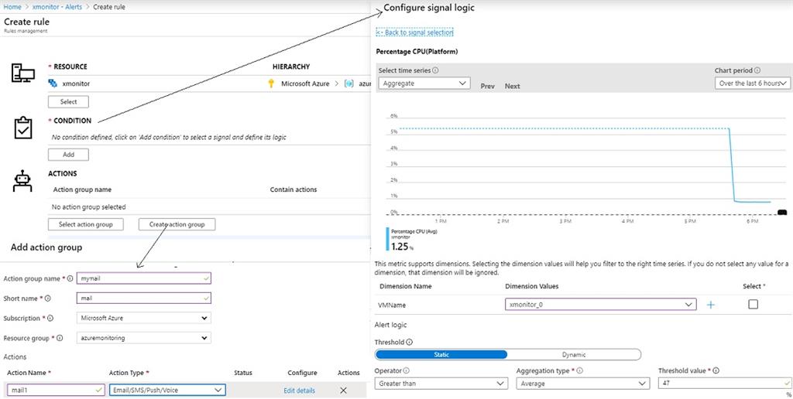Click Create action group button
Screen dimensions: 793x399
pyautogui.click(x=177, y=224)
